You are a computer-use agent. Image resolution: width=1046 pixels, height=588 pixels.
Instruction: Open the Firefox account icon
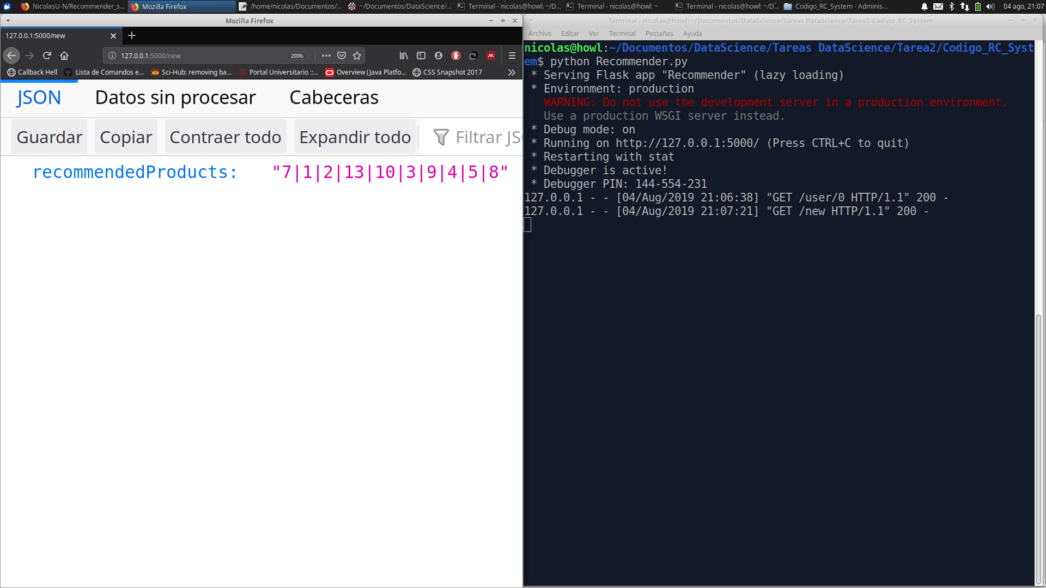pos(439,56)
